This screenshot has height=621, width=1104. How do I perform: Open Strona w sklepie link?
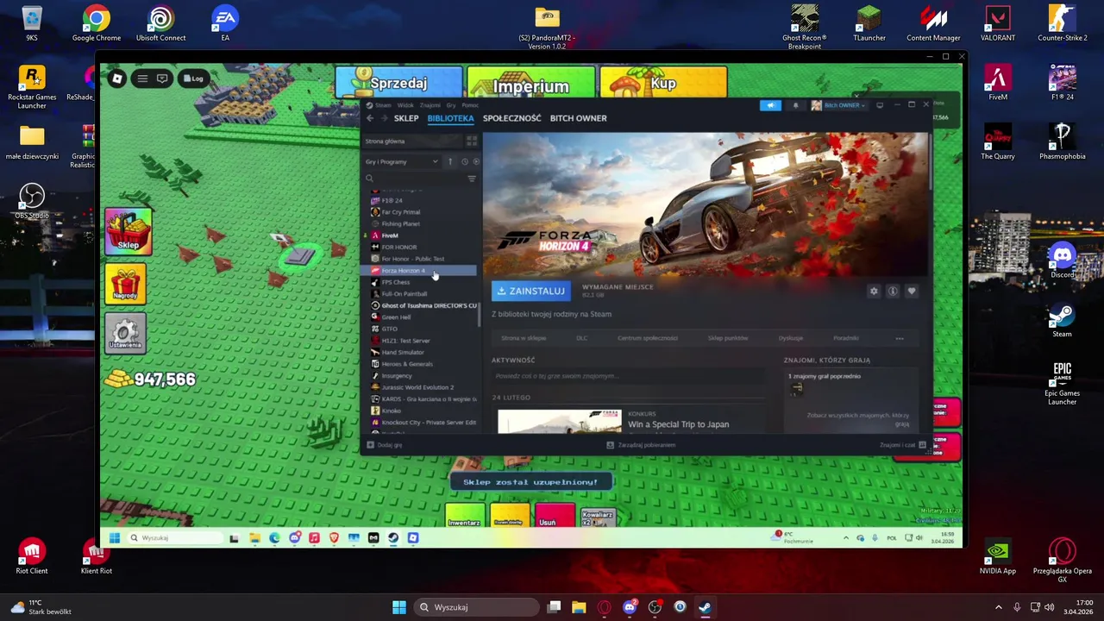[x=524, y=338]
